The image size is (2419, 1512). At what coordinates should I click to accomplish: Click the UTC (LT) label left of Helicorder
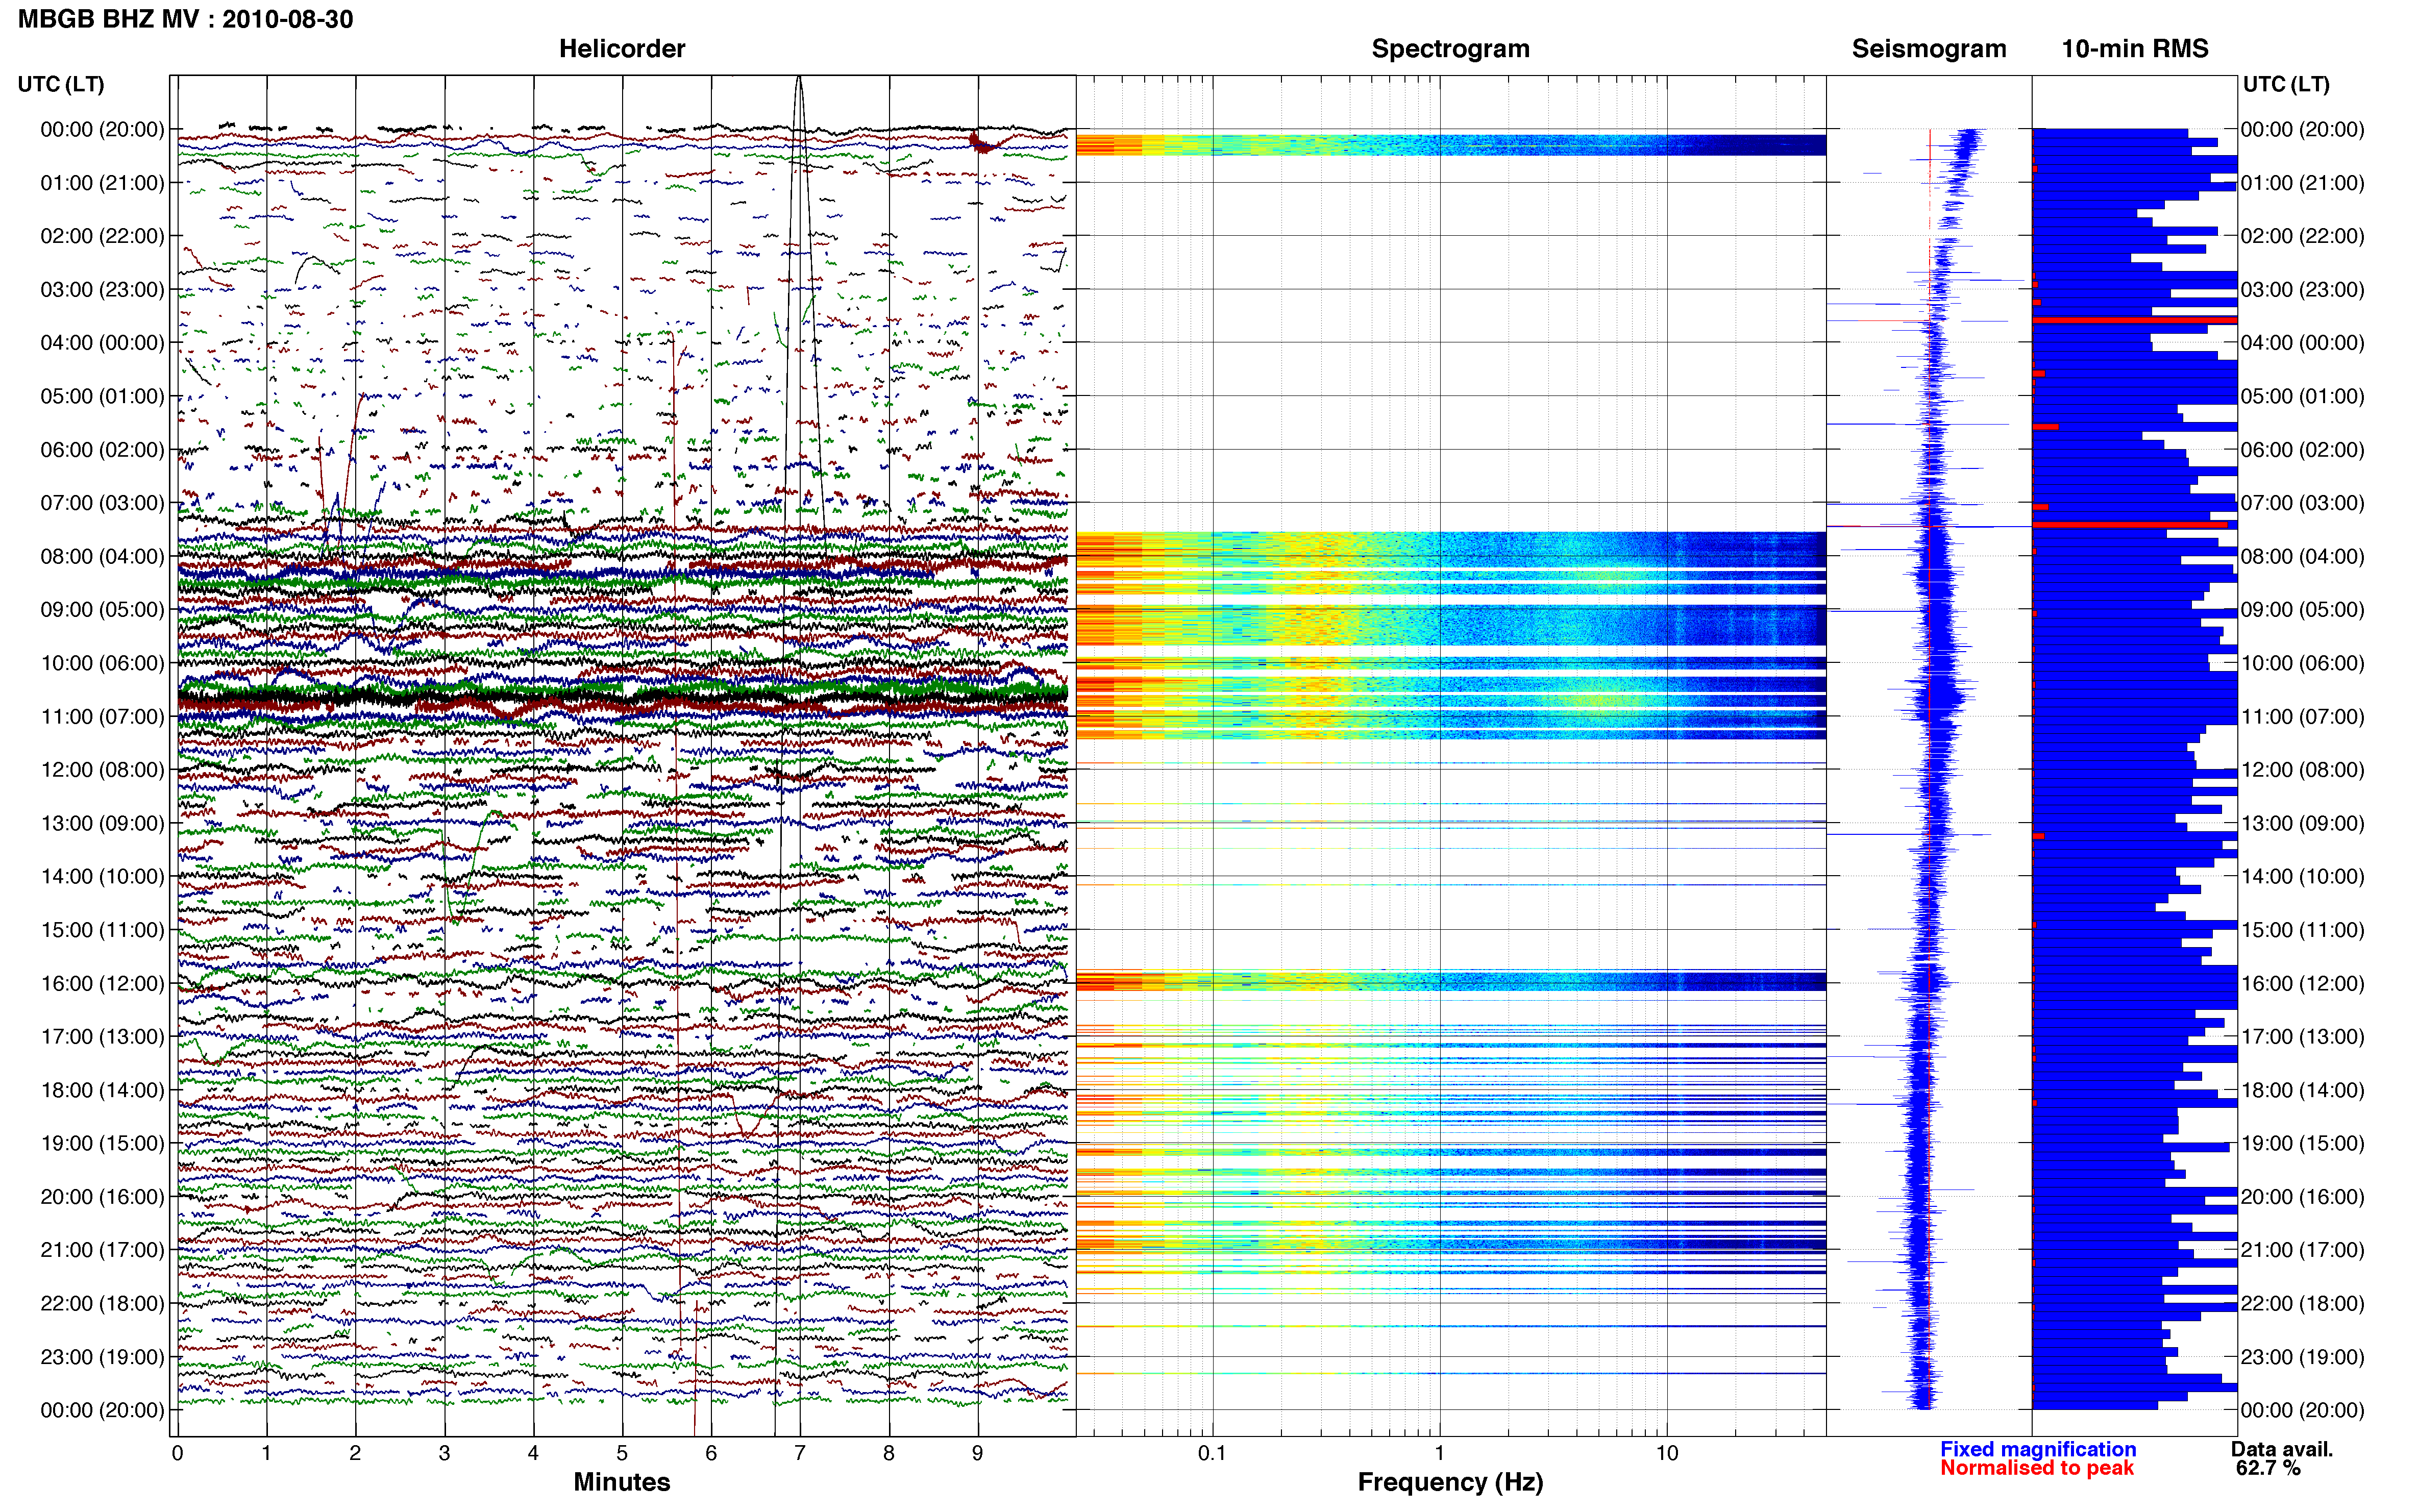(61, 84)
